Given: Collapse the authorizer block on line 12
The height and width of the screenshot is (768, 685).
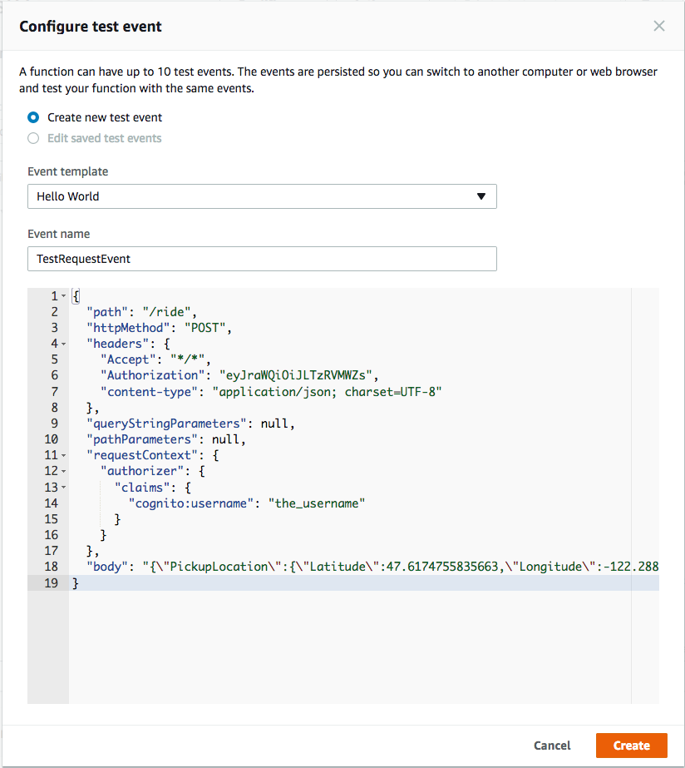Looking at the screenshot, I should (x=62, y=471).
